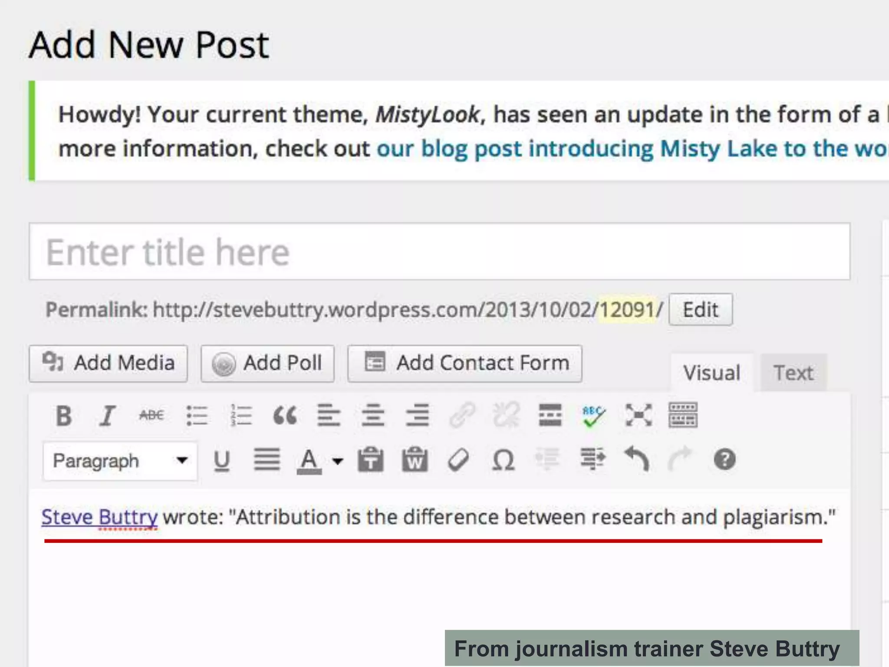Click paste as plain text icon
The height and width of the screenshot is (667, 889).
click(370, 459)
